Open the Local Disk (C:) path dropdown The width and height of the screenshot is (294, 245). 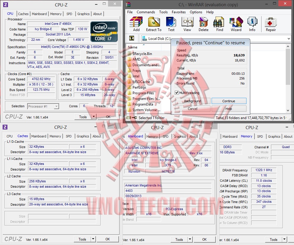point(289,39)
